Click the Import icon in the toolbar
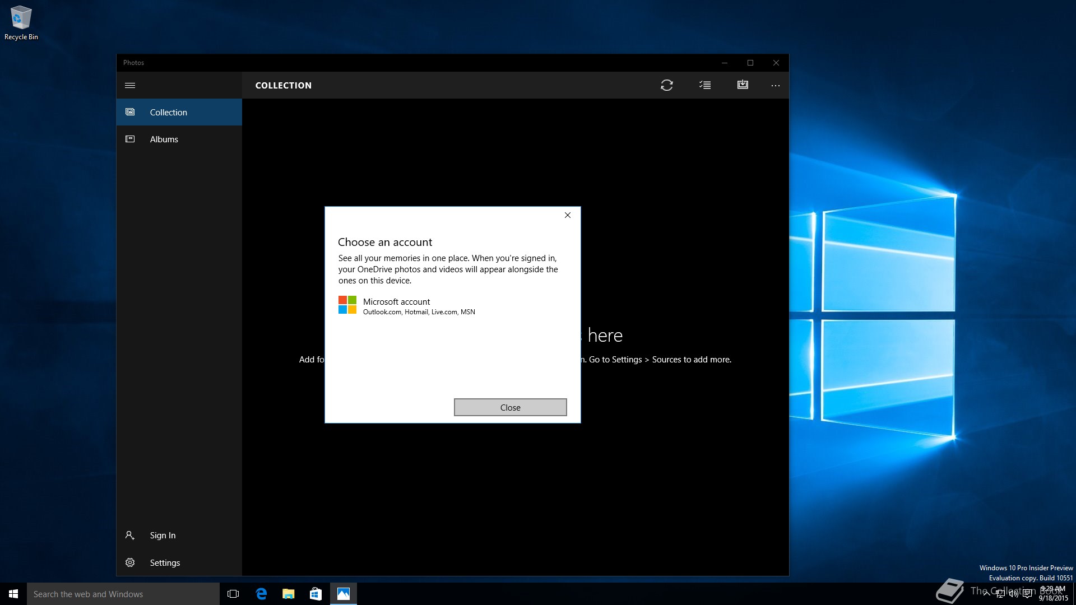The width and height of the screenshot is (1076, 605). [743, 85]
